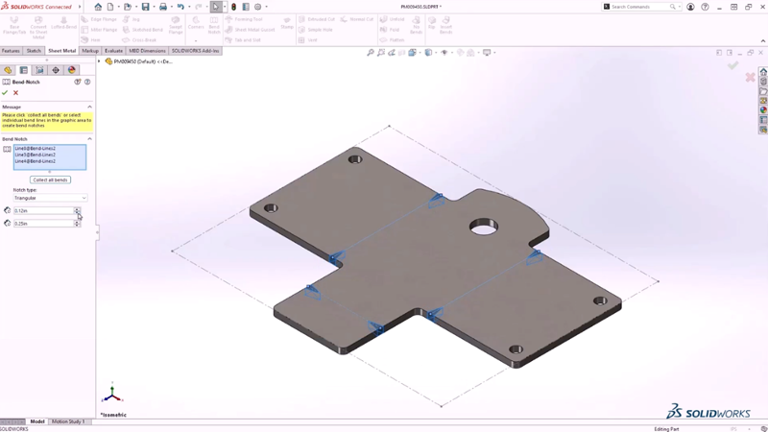Collapse the Message section

pyautogui.click(x=90, y=108)
